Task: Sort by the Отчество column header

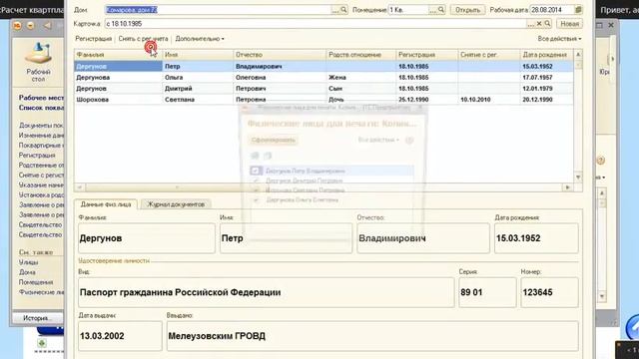Action: (280, 55)
